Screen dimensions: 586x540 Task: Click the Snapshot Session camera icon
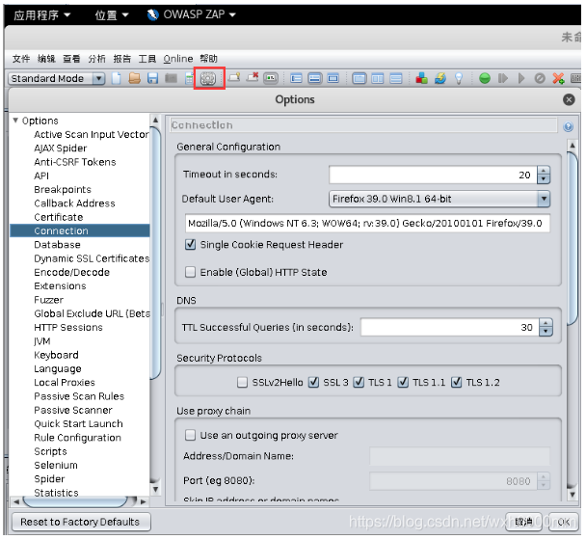pos(172,78)
